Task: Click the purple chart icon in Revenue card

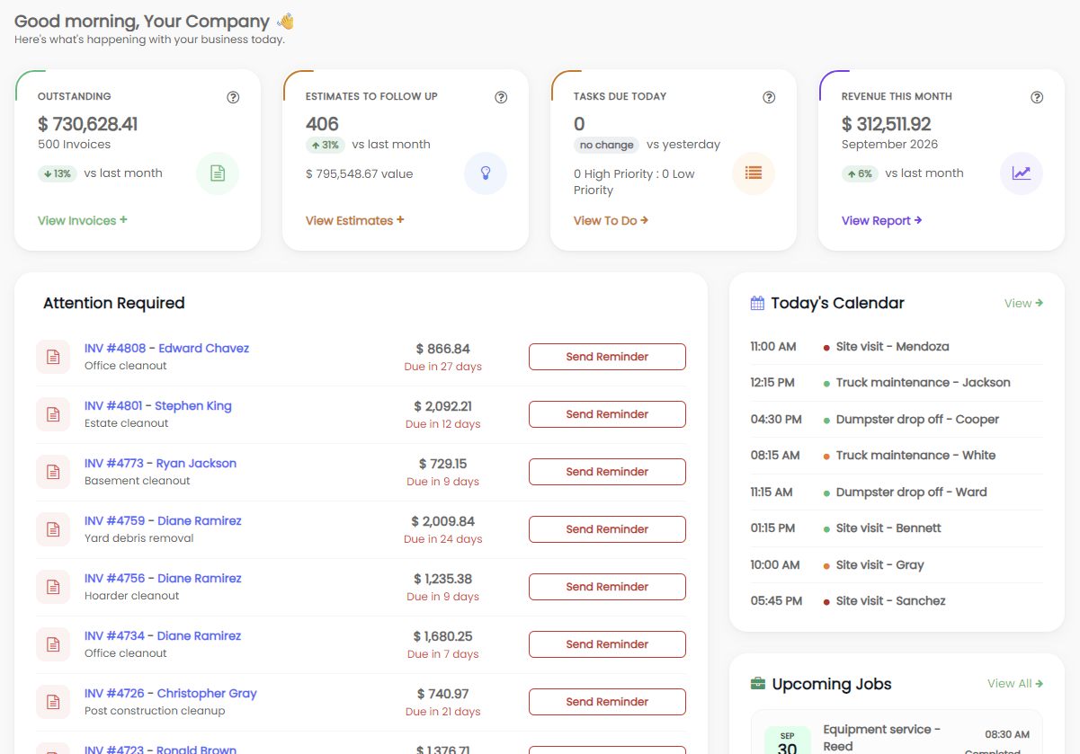Action: (x=1022, y=173)
